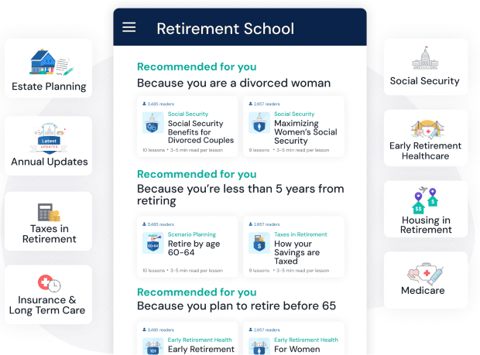Select the Scenario Planning category label
The image size is (480, 355).
(x=191, y=234)
